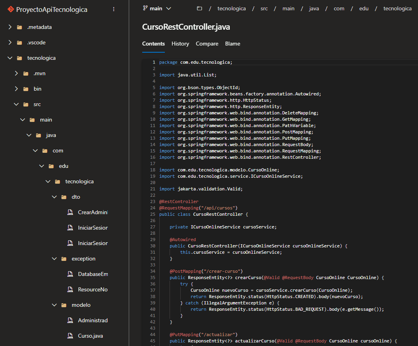This screenshot has width=418, height=346.
Task: Click line number 25 in the code
Action: 153,214
